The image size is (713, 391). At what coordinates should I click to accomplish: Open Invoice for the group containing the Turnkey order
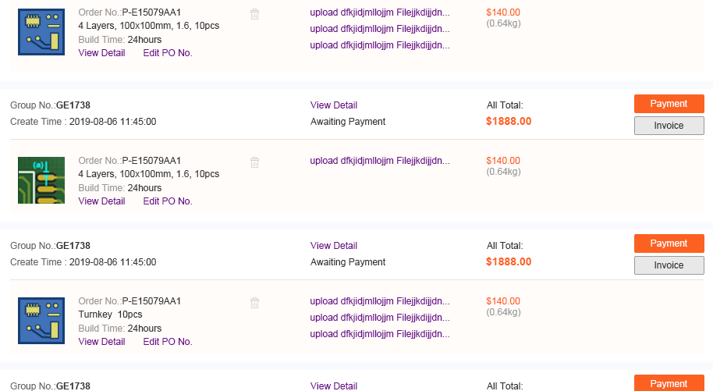click(669, 265)
